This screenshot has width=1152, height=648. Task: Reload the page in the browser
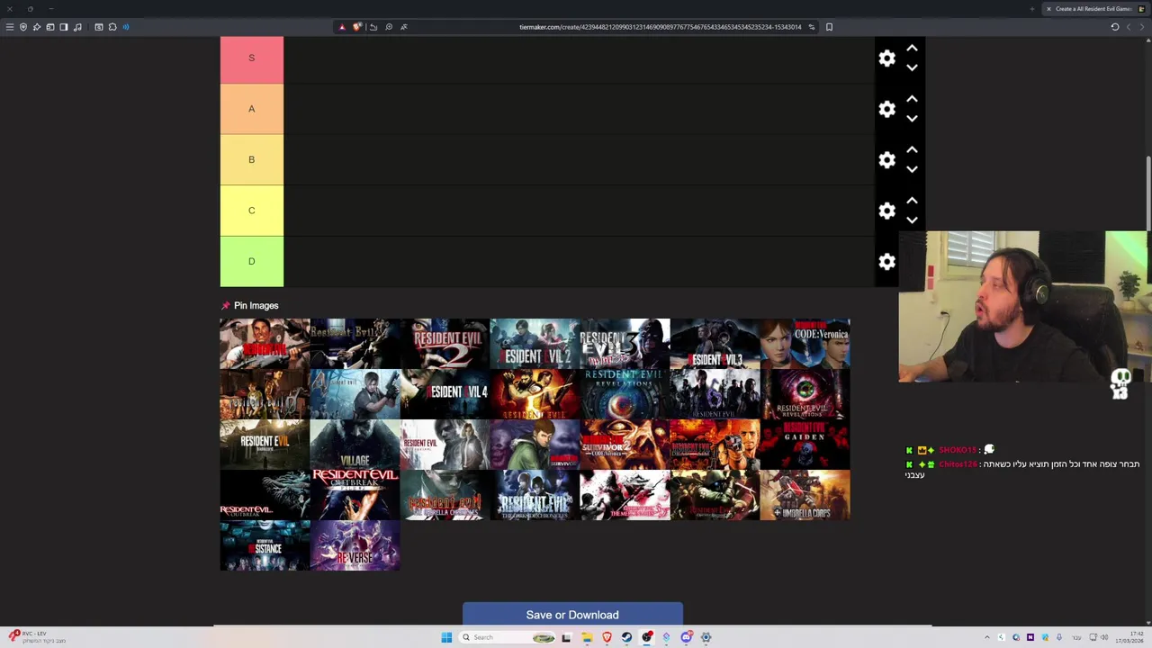point(1115,27)
